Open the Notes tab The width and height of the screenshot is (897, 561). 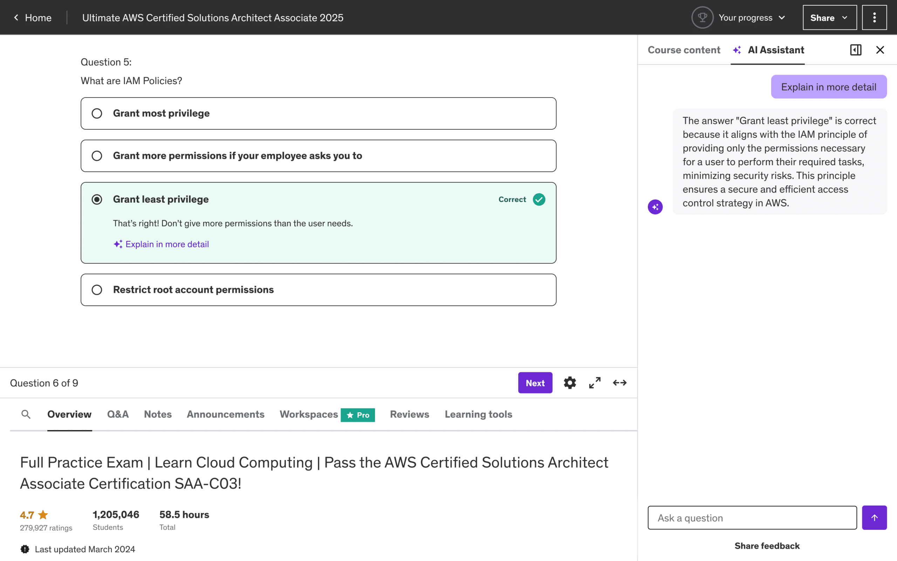click(158, 414)
